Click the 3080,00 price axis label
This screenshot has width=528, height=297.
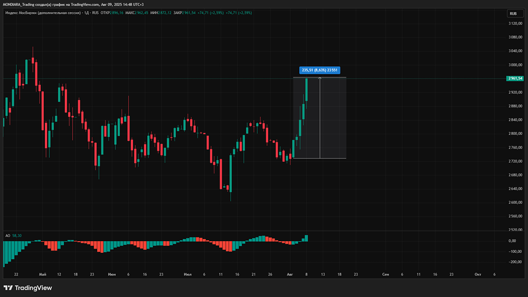515,37
